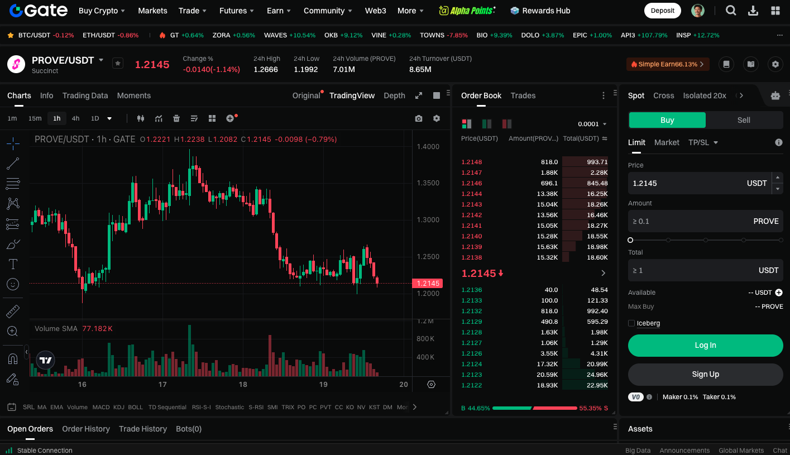
Task: Expand chart to fullscreen
Action: point(419,95)
